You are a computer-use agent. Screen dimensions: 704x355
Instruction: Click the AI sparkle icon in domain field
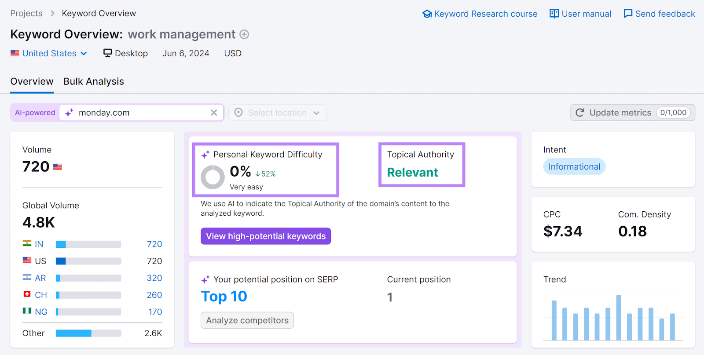[69, 113]
